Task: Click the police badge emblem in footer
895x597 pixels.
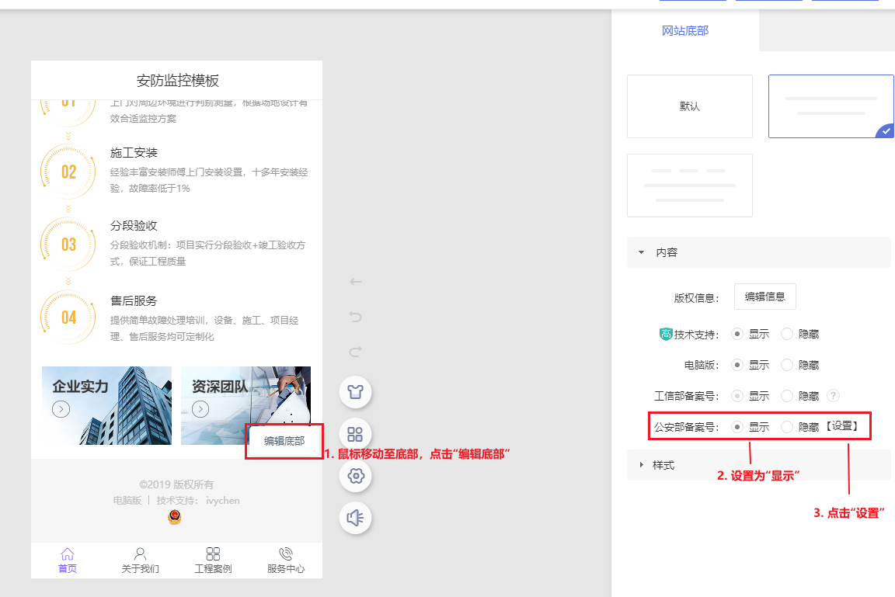Action: (175, 517)
